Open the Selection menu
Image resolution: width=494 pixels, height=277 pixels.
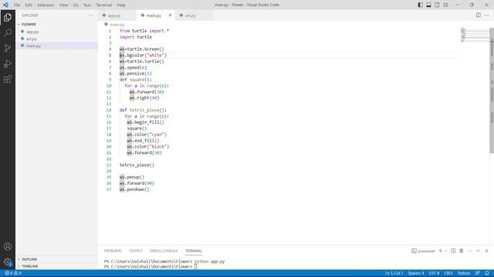46,5
